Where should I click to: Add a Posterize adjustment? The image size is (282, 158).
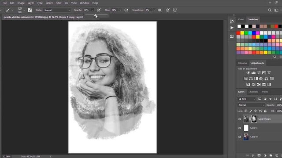(253, 84)
